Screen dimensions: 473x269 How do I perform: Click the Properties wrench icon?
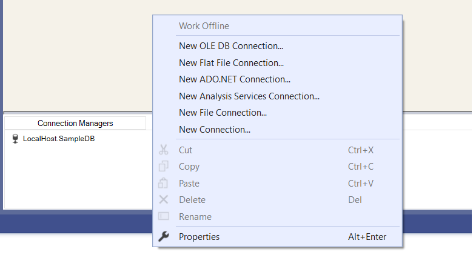click(164, 237)
